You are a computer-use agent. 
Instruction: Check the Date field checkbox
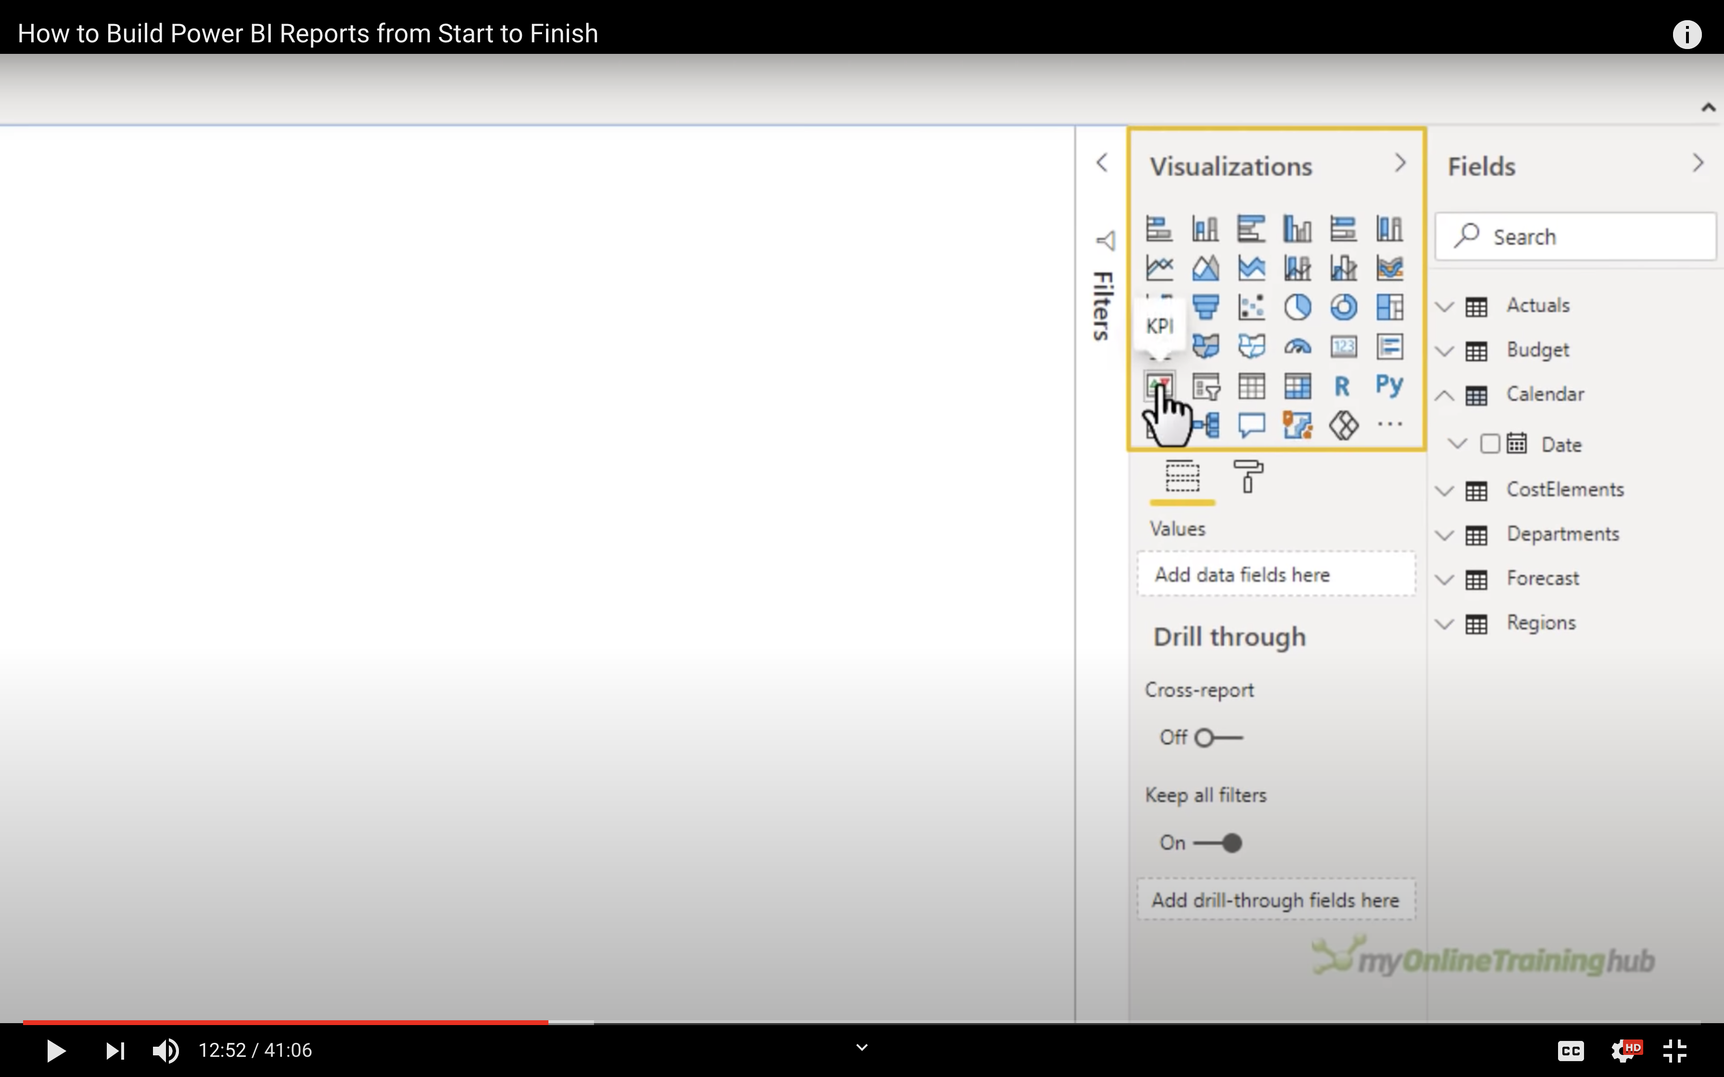point(1490,444)
